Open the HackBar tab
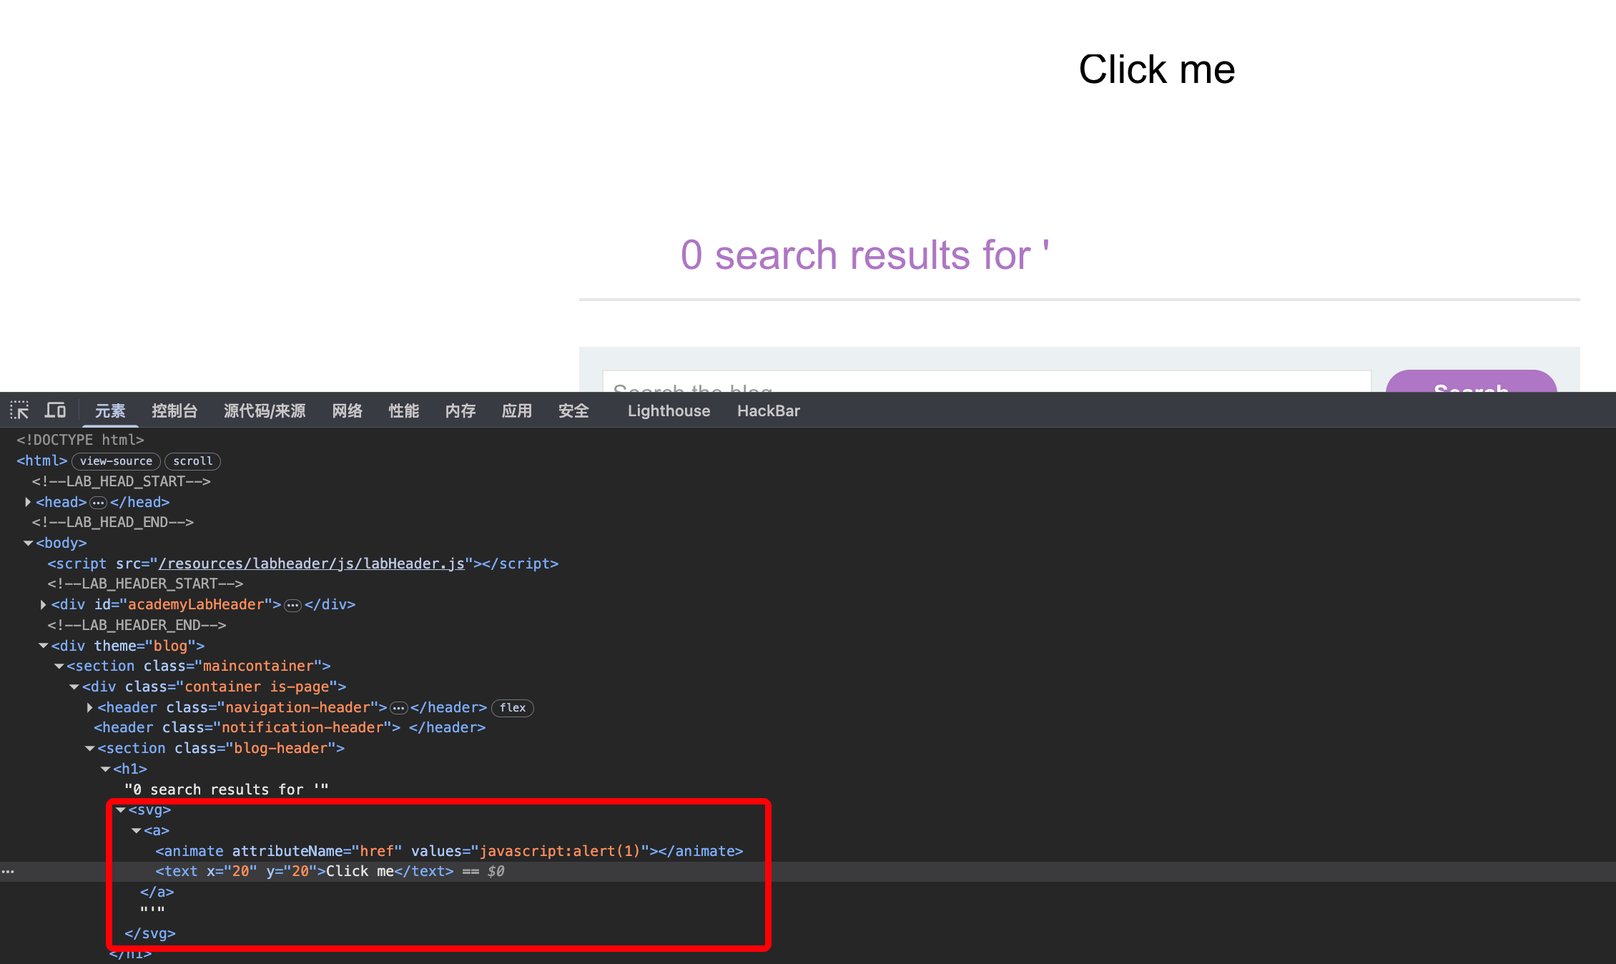The image size is (1616, 964). (768, 411)
